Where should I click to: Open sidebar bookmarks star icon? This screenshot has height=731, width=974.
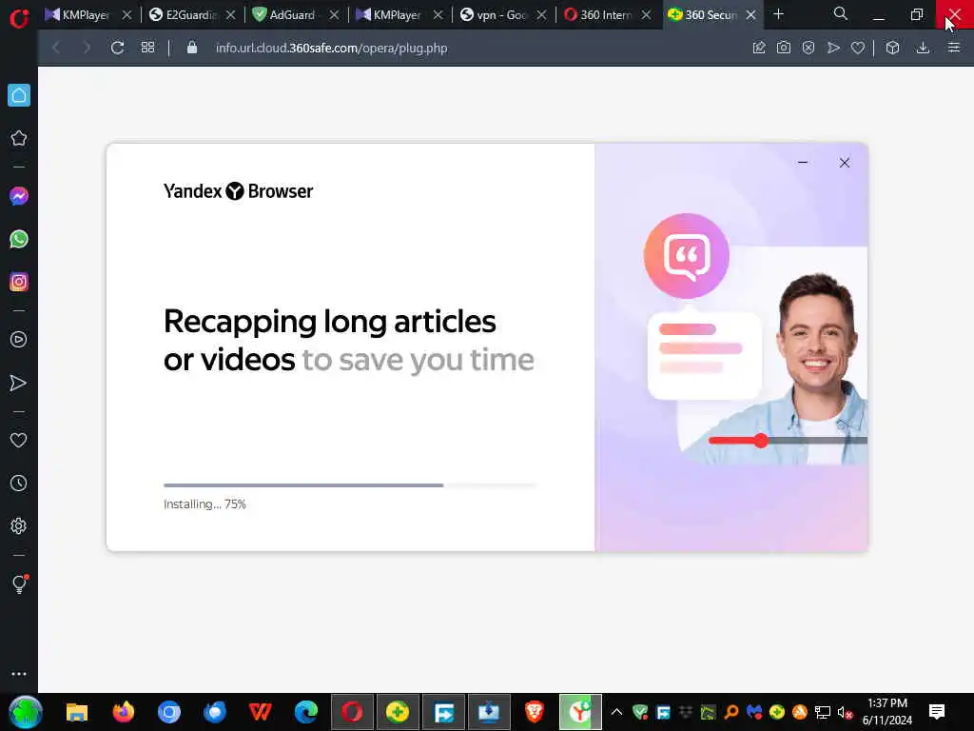[19, 138]
